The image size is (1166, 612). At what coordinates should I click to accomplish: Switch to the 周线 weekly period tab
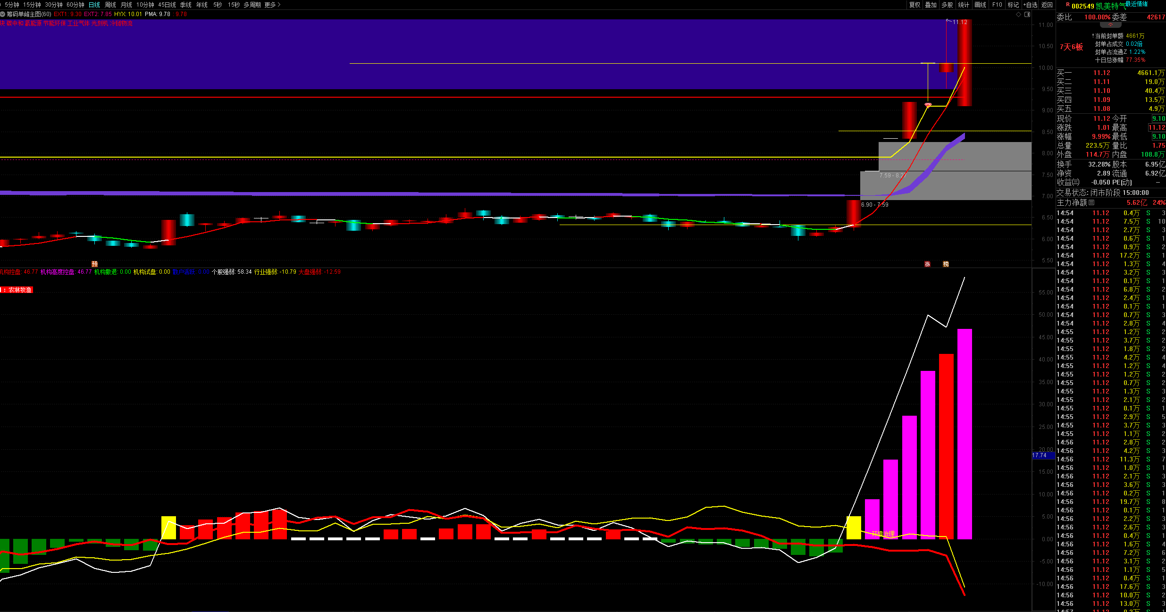pos(110,5)
